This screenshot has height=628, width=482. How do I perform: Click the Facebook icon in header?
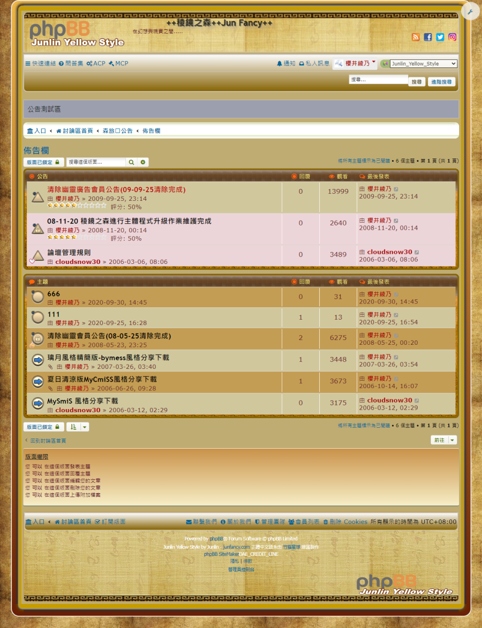(428, 37)
